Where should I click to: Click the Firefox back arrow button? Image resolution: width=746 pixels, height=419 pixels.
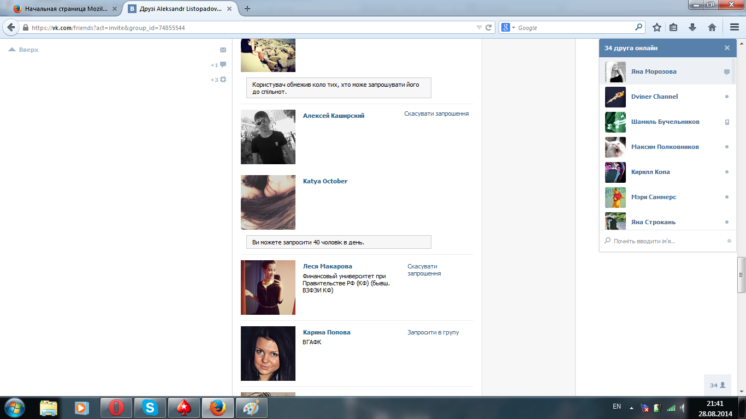click(10, 27)
